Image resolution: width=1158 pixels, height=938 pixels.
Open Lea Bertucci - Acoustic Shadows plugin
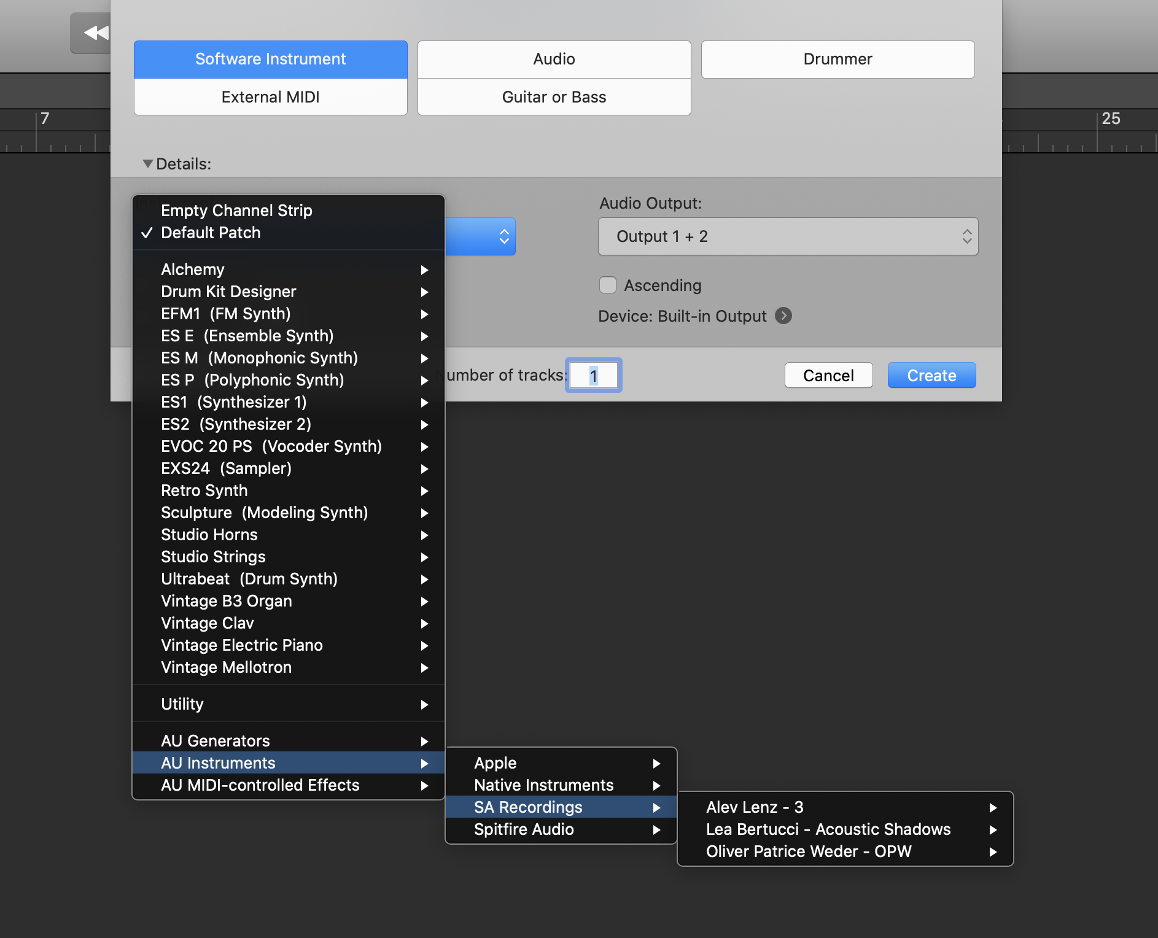pyautogui.click(x=845, y=829)
